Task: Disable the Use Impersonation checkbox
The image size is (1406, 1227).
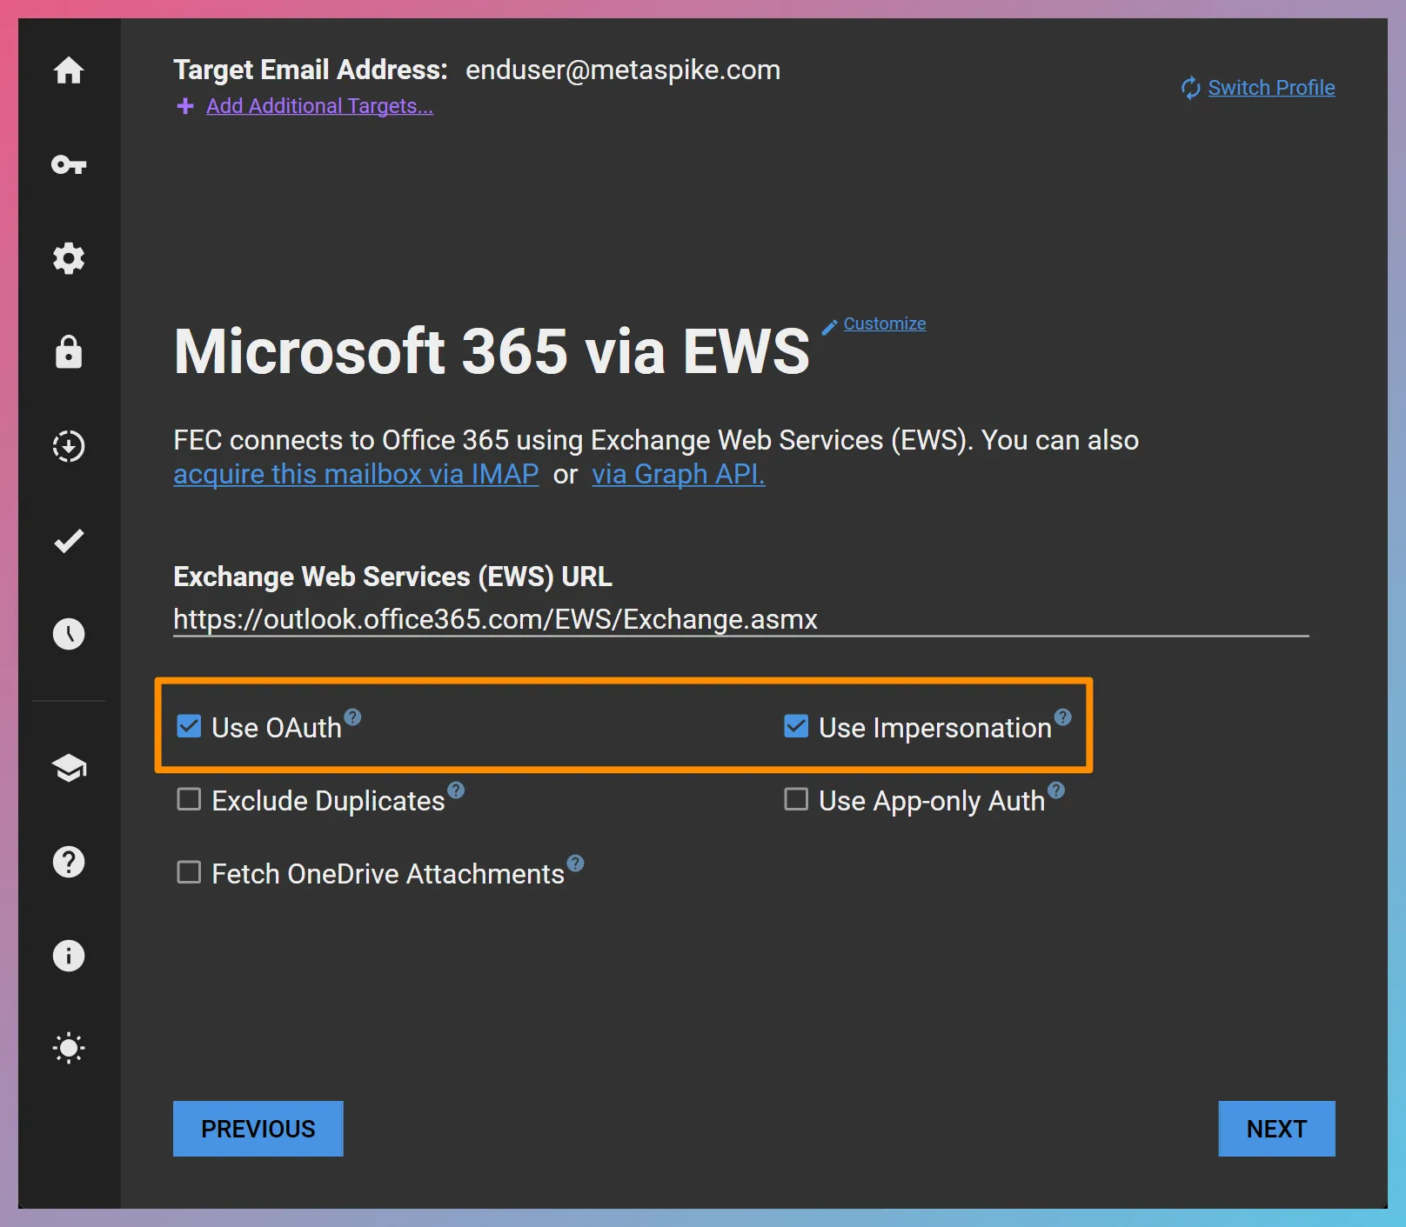Action: (796, 726)
